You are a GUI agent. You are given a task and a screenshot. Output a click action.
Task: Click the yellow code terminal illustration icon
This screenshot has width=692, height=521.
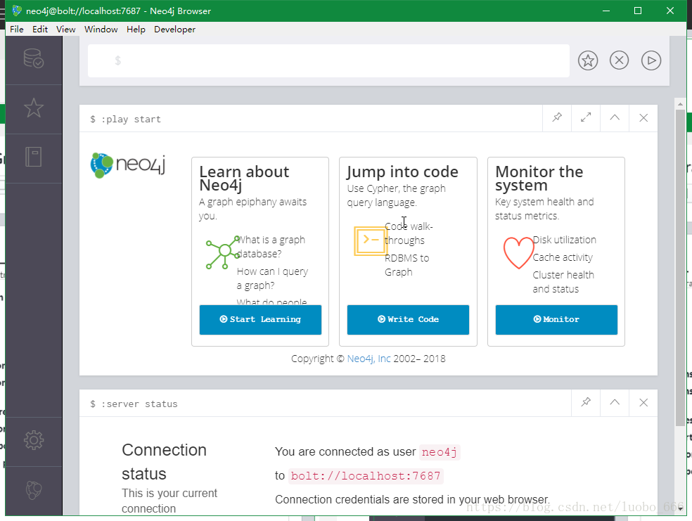[x=371, y=241]
